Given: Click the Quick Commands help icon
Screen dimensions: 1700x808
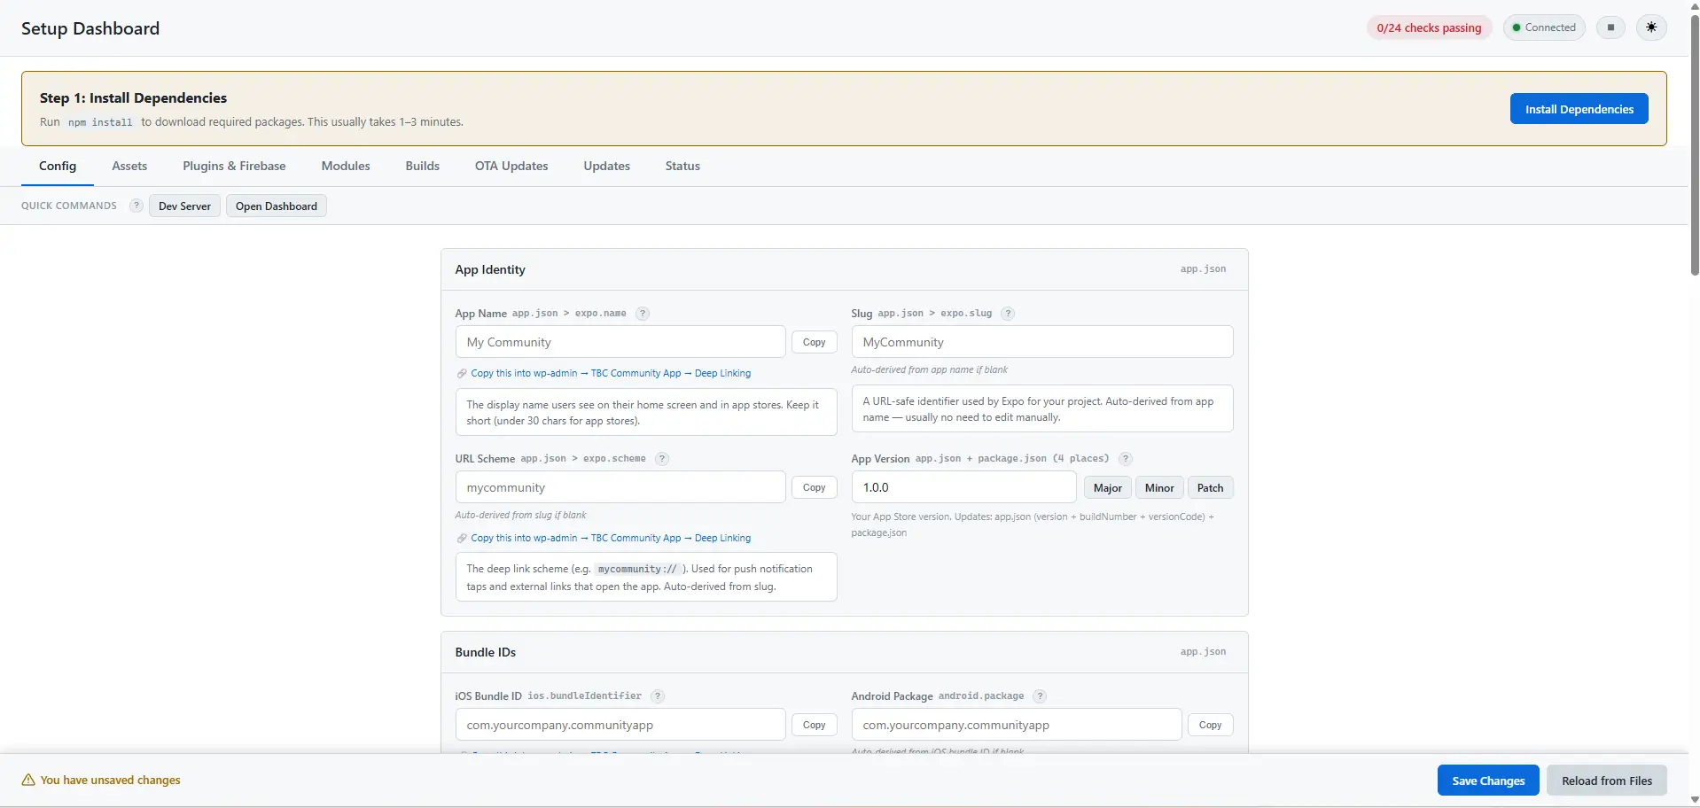Looking at the screenshot, I should tap(136, 206).
